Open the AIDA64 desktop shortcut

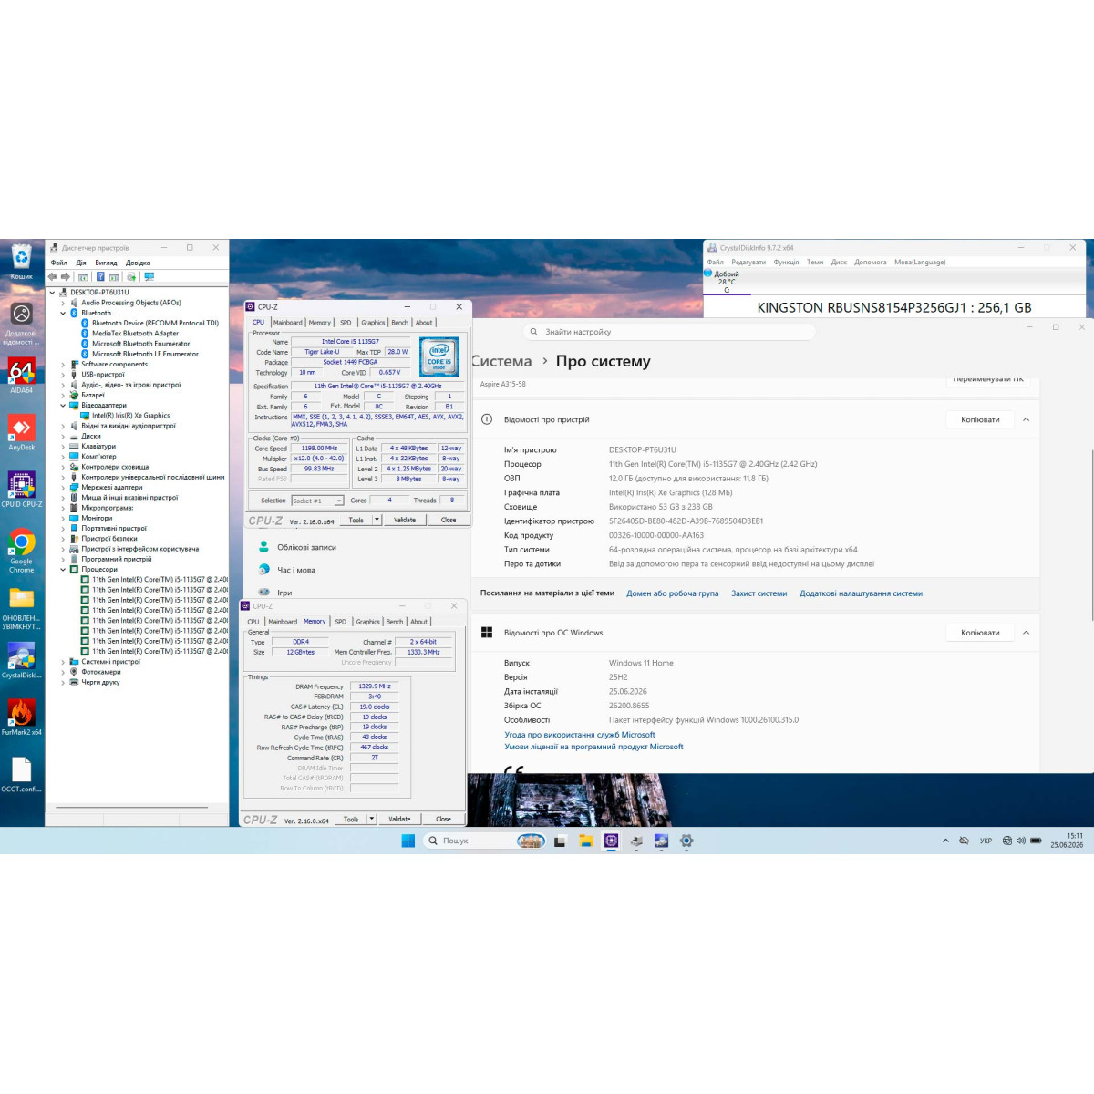click(21, 375)
